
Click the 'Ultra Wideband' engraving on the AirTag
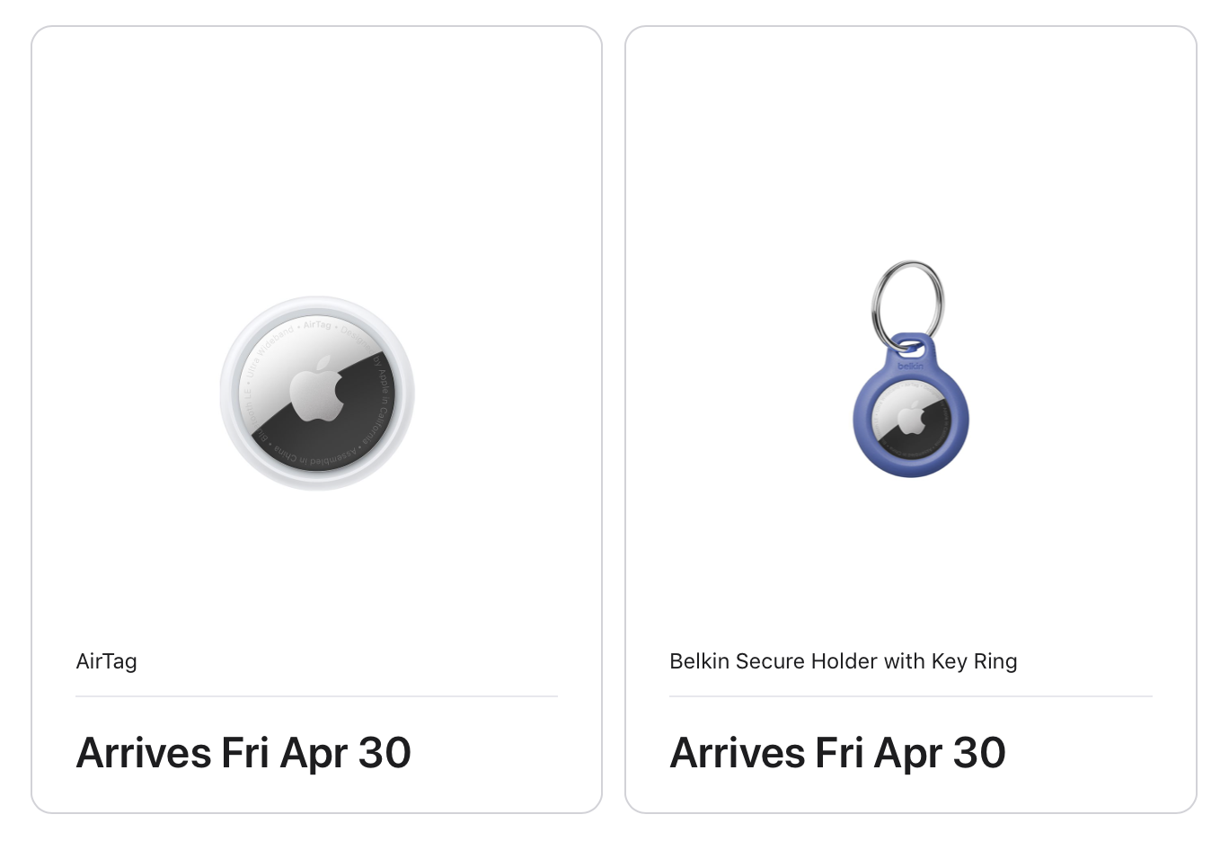(270, 350)
